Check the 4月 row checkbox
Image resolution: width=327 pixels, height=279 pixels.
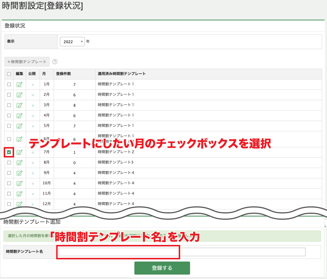tap(9, 116)
